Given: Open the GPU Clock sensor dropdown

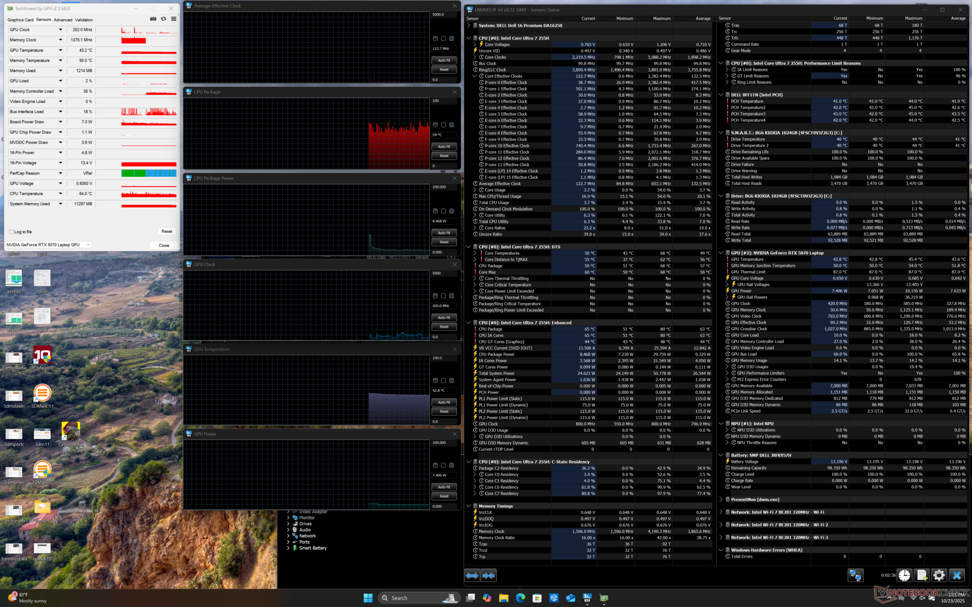Looking at the screenshot, I should point(60,30).
